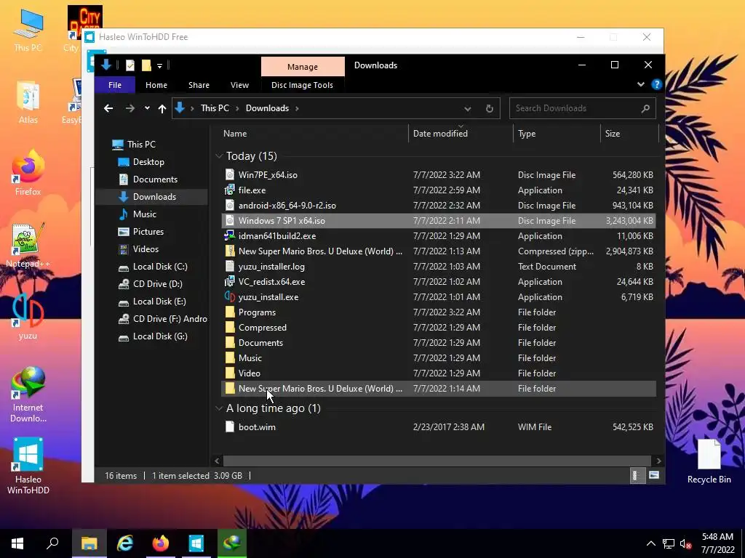Open the Home ribbon tab
745x558 pixels.
156,85
